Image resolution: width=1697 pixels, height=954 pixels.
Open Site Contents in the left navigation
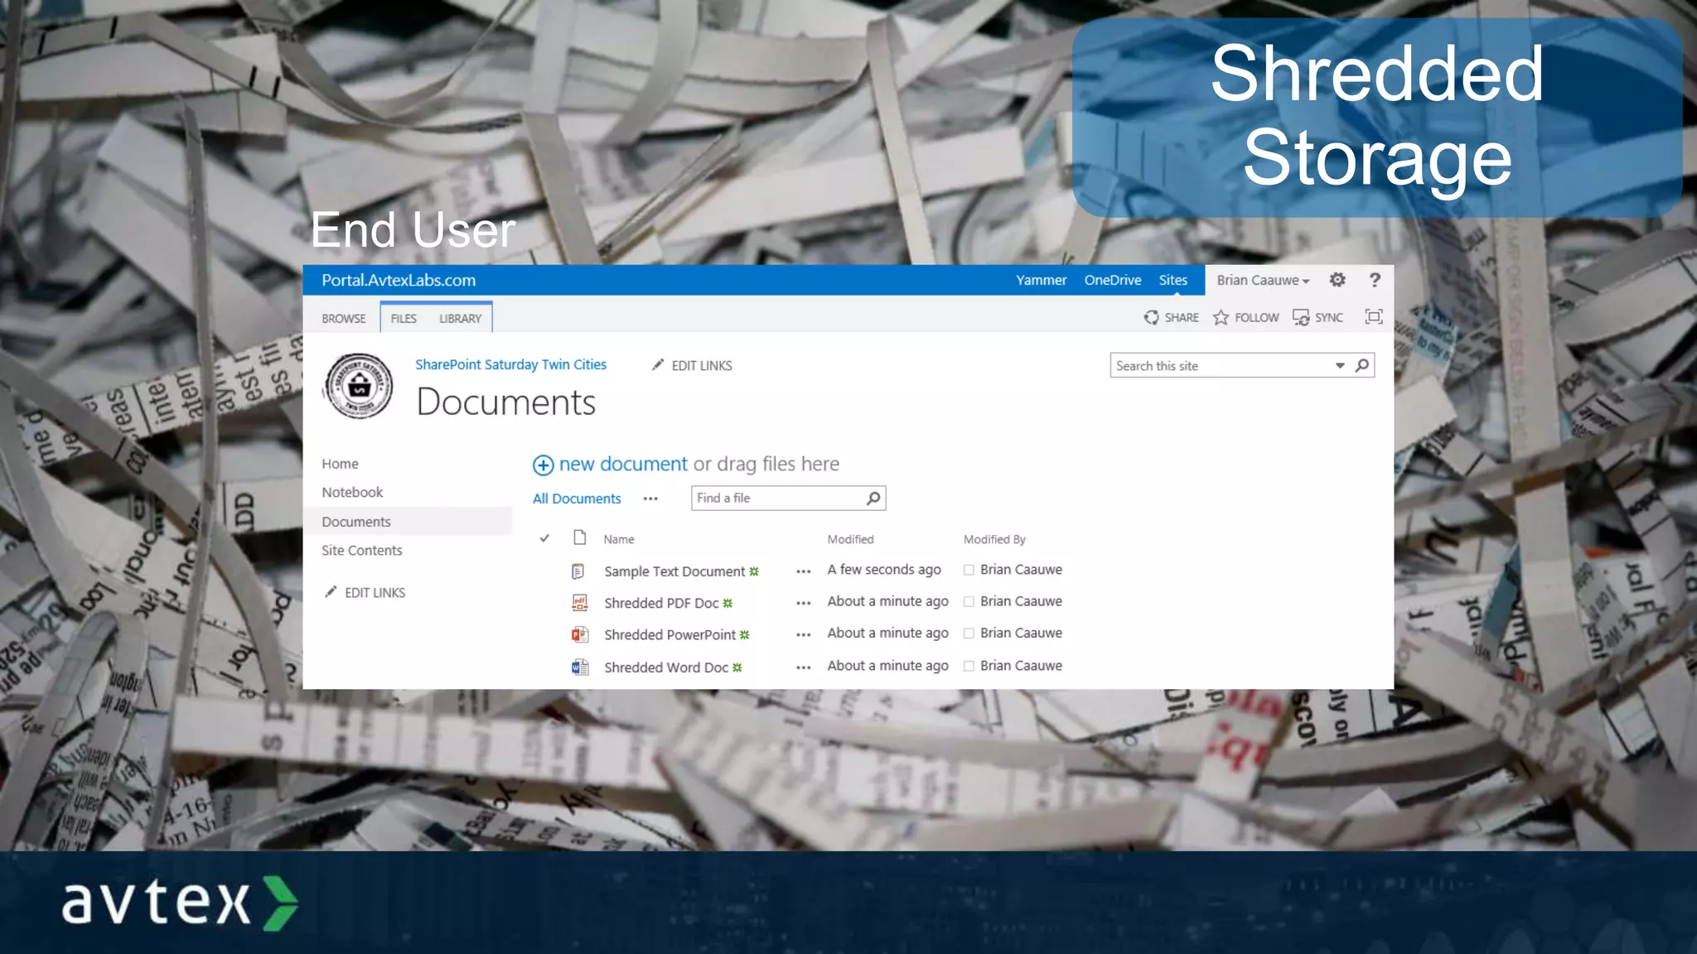click(x=362, y=551)
